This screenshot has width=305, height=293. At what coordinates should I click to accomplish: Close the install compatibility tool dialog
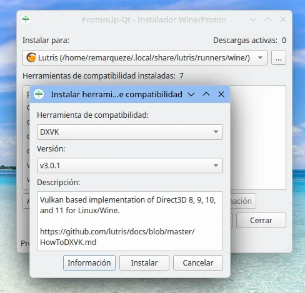[x=221, y=94]
